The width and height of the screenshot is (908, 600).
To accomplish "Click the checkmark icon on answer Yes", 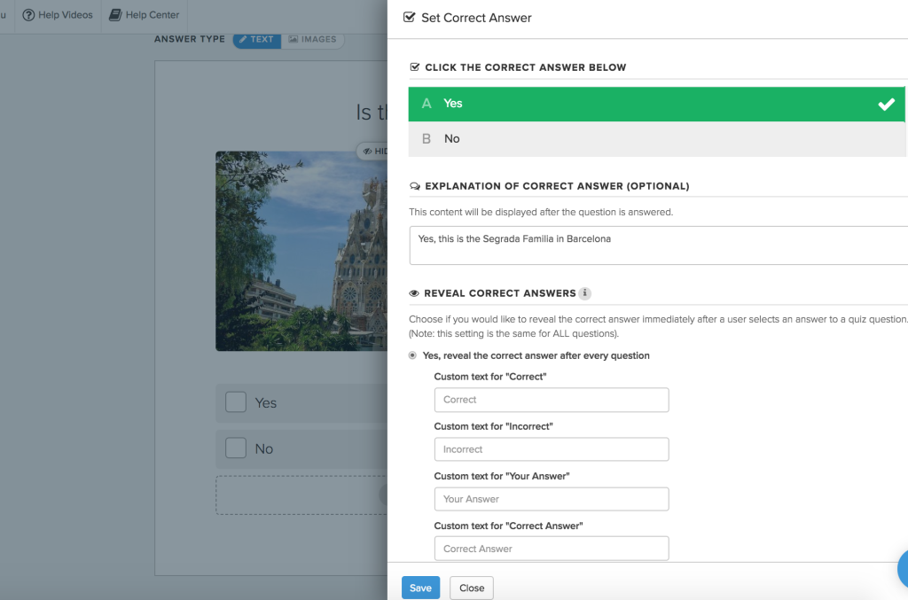I will [886, 105].
